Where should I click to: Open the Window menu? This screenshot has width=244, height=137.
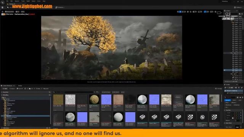coord(17,1)
